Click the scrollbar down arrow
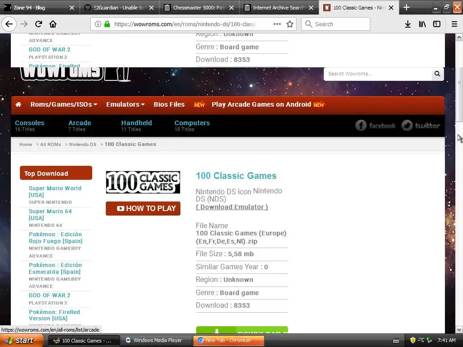This screenshot has width=463, height=347. 459,329
